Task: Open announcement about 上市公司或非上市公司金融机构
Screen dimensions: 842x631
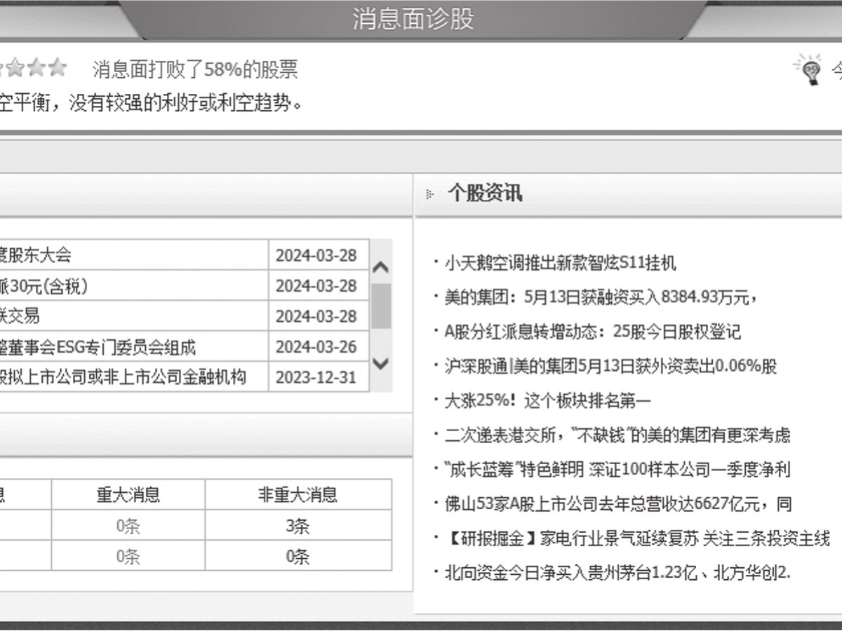Action: (134, 377)
